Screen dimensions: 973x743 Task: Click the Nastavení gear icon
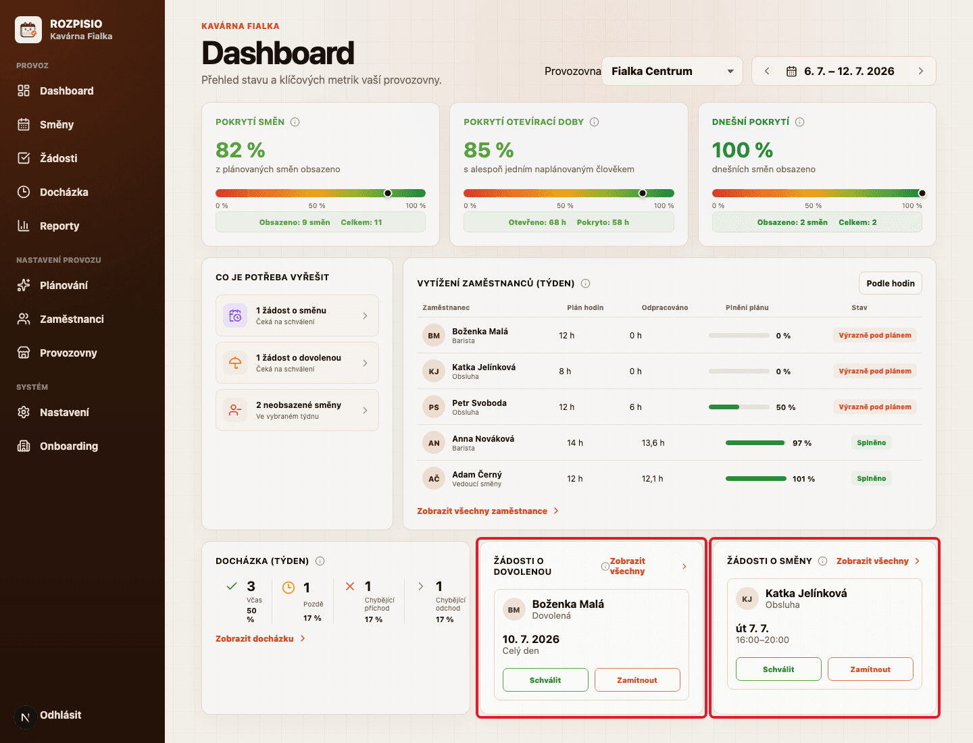tap(24, 412)
